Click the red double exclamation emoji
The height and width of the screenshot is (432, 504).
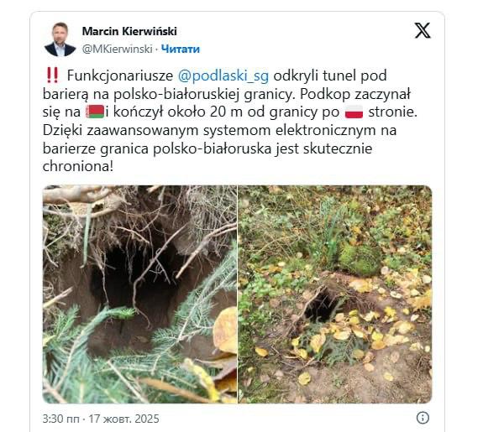coord(52,75)
